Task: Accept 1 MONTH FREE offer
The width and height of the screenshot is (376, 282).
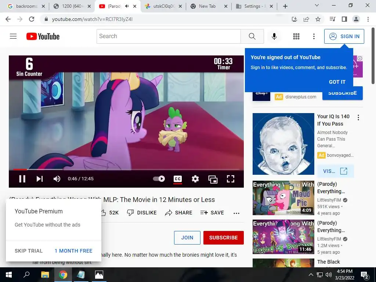Action: pyautogui.click(x=73, y=251)
